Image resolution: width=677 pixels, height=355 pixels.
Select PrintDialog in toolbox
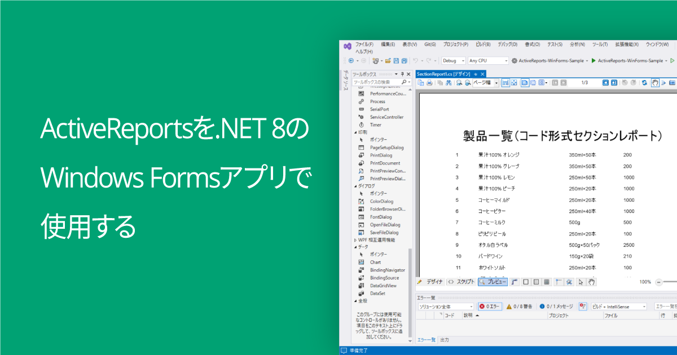click(x=381, y=155)
